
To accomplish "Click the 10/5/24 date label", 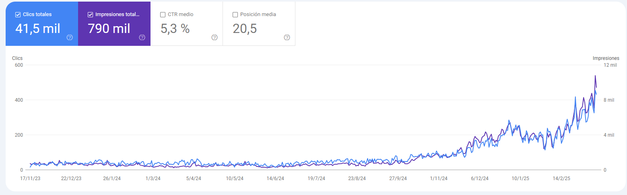I will 235,178.
